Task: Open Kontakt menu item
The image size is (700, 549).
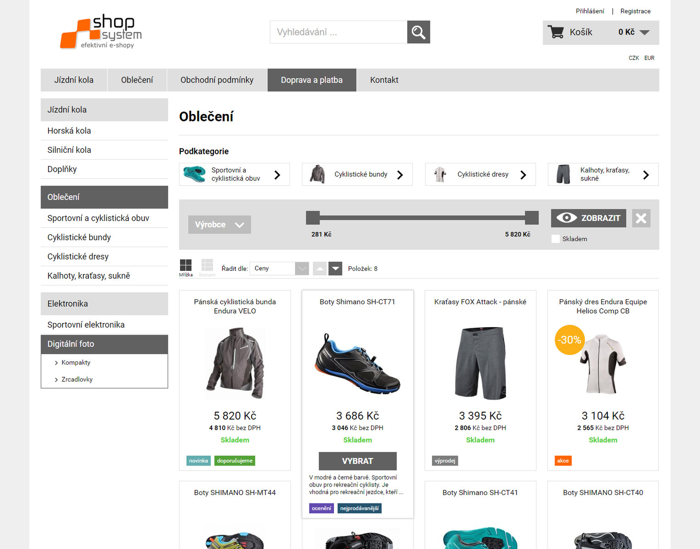Action: tap(384, 80)
